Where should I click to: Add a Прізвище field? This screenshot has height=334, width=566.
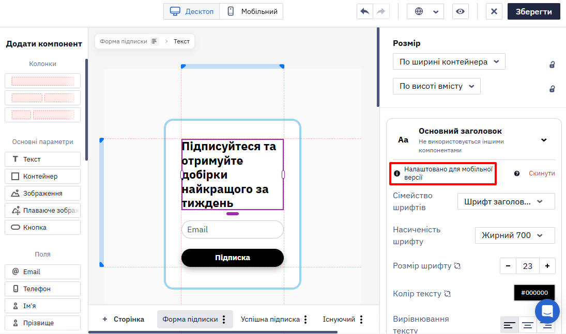click(x=42, y=323)
